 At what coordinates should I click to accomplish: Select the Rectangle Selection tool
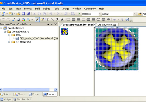click(x=4, y=19)
